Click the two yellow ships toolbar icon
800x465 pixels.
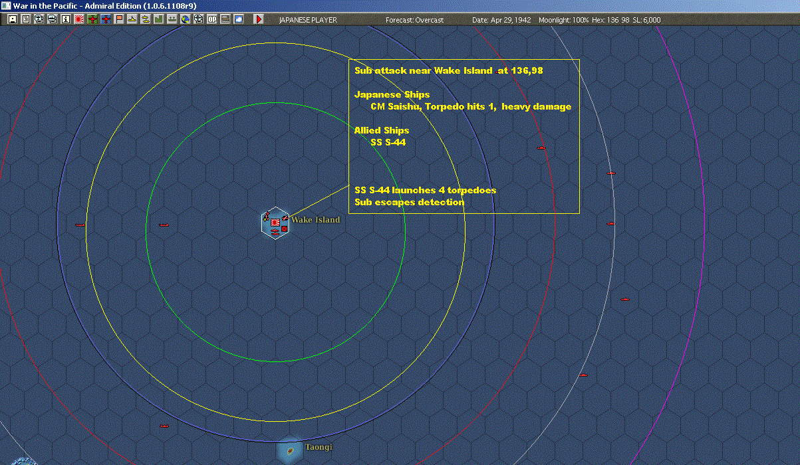[x=146, y=20]
